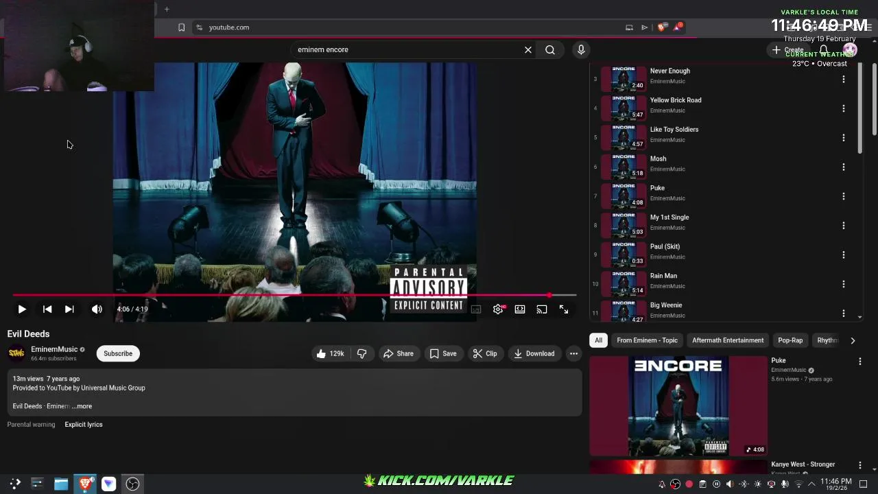Open the taskbar clock and date

(835, 484)
